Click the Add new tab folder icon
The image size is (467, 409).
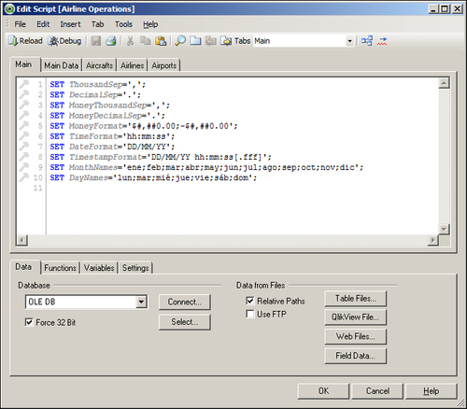pyautogui.click(x=195, y=41)
